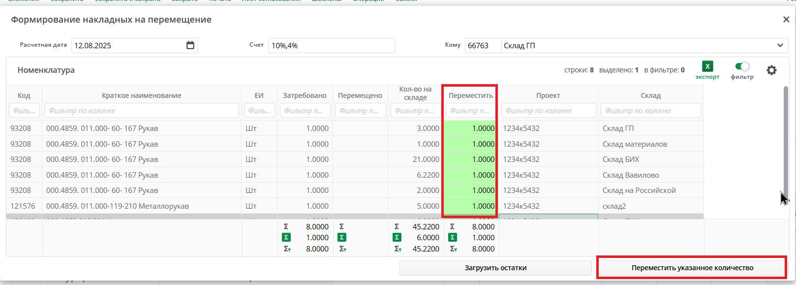Image resolution: width=796 pixels, height=285 pixels.
Task: Click the Excel export icon
Action: (x=707, y=67)
